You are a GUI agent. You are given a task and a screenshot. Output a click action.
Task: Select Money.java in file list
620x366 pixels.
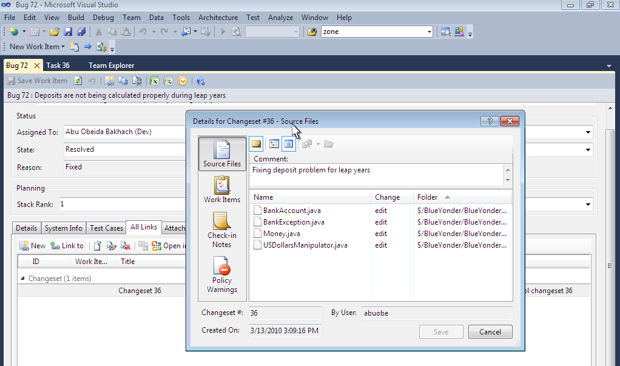[x=281, y=234]
